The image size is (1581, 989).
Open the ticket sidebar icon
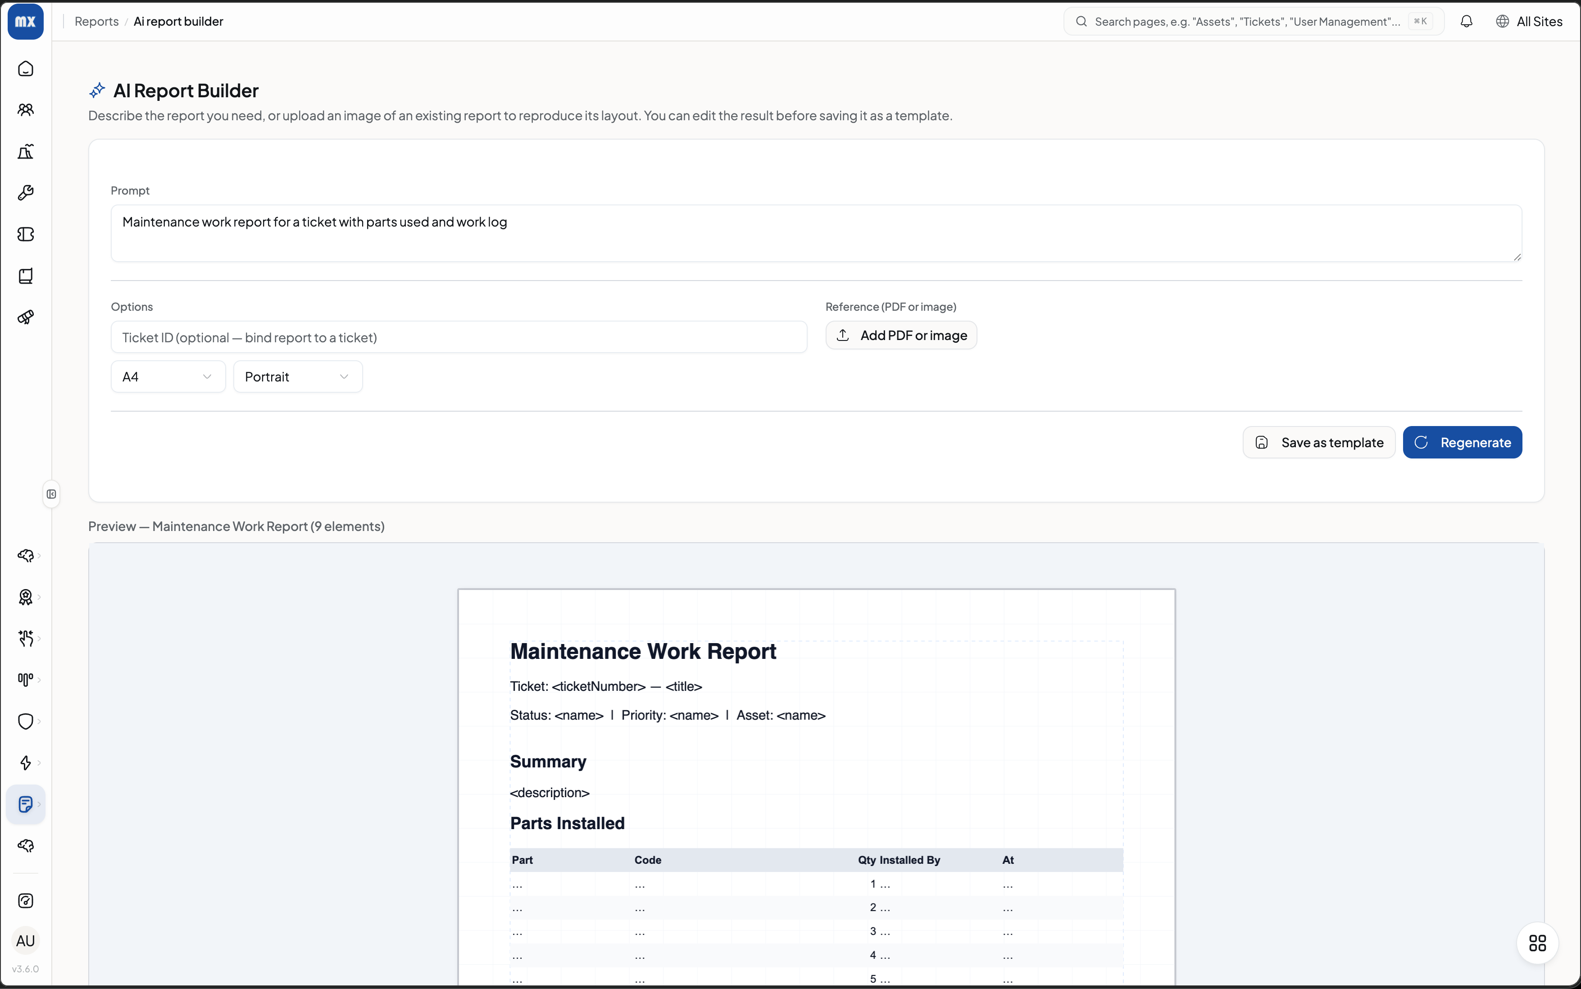coord(26,234)
